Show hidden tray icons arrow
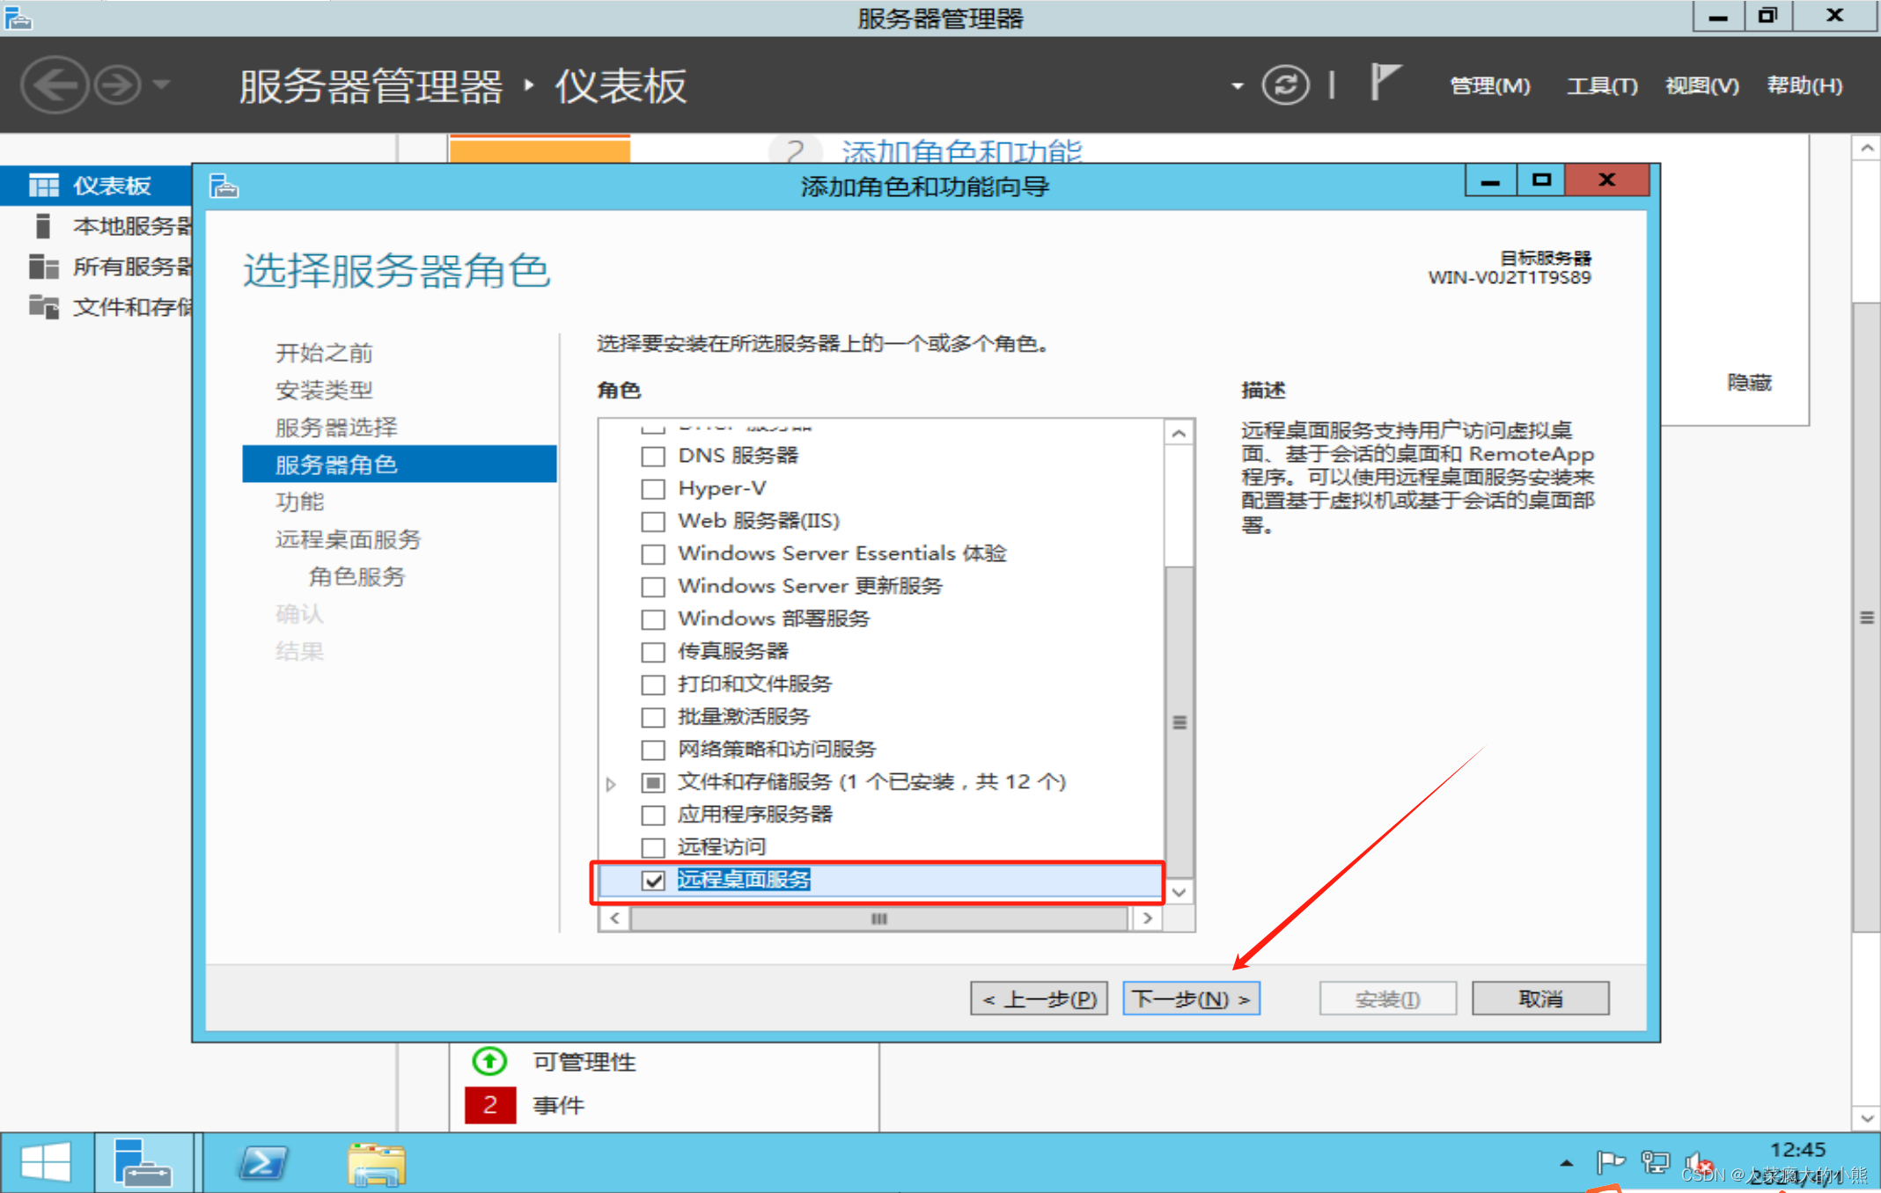 coord(1567,1163)
